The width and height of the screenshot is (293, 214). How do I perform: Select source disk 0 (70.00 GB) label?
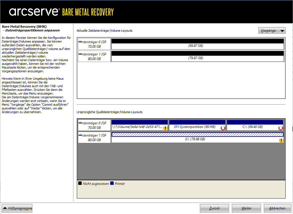click(94, 125)
